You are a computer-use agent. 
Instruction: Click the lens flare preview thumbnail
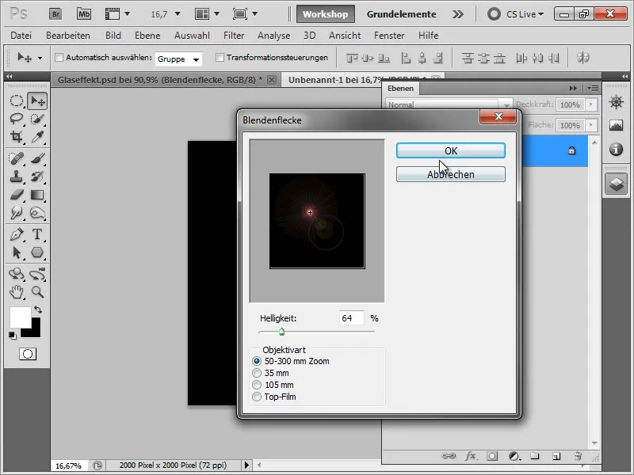[x=317, y=221]
